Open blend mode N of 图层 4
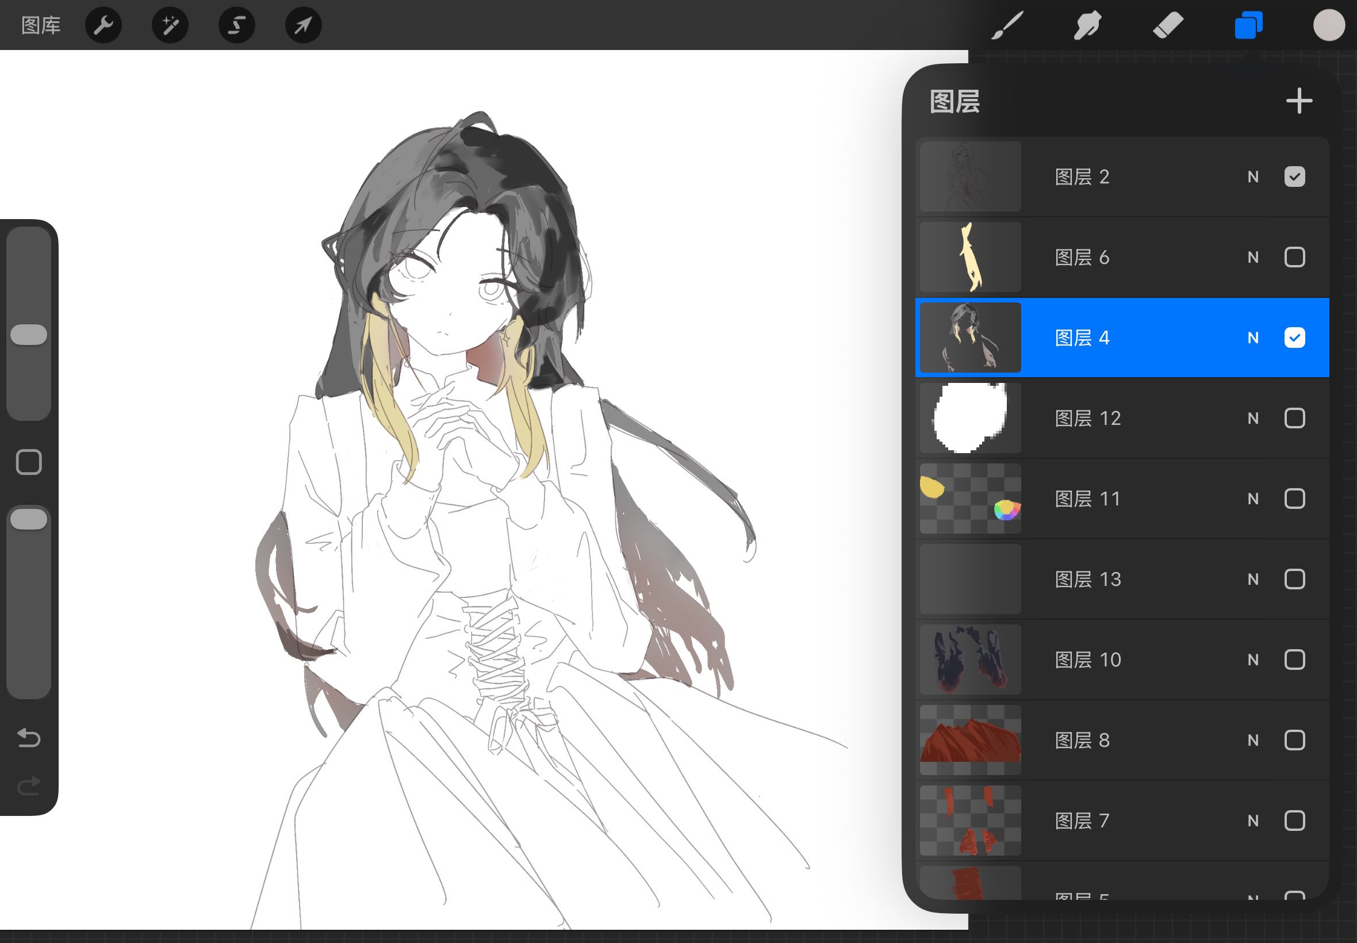This screenshot has height=943, width=1357. pyautogui.click(x=1252, y=338)
